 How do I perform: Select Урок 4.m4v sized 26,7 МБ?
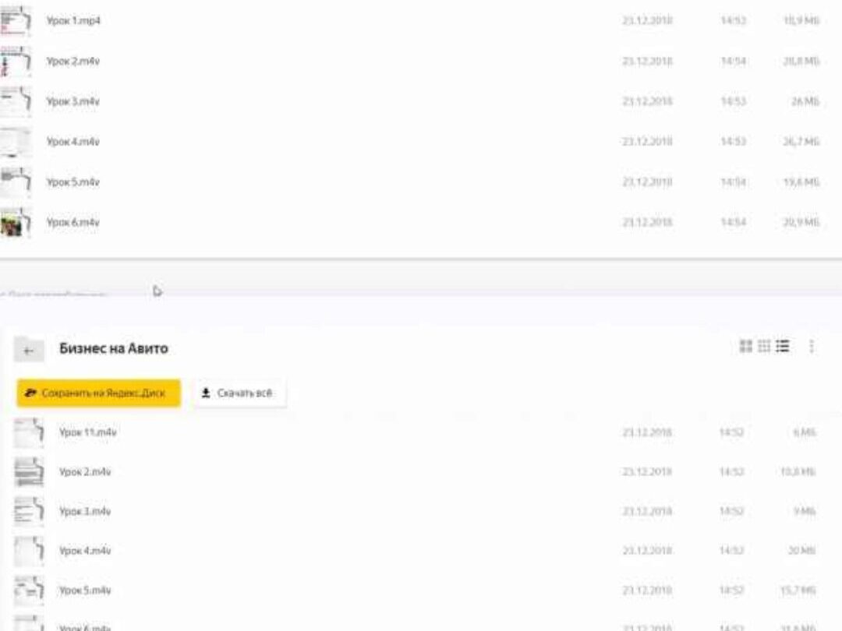[x=73, y=142]
